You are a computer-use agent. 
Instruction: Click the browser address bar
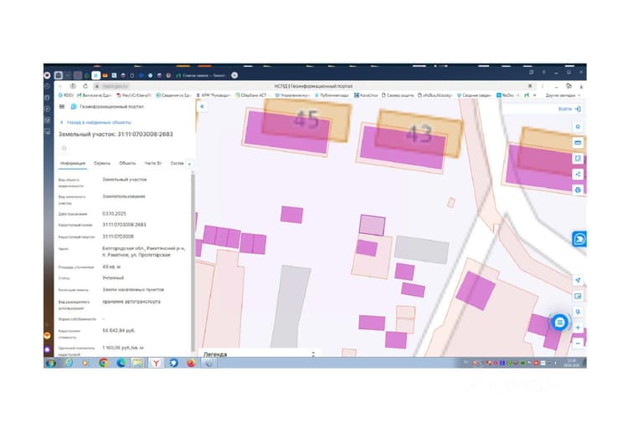click(312, 86)
